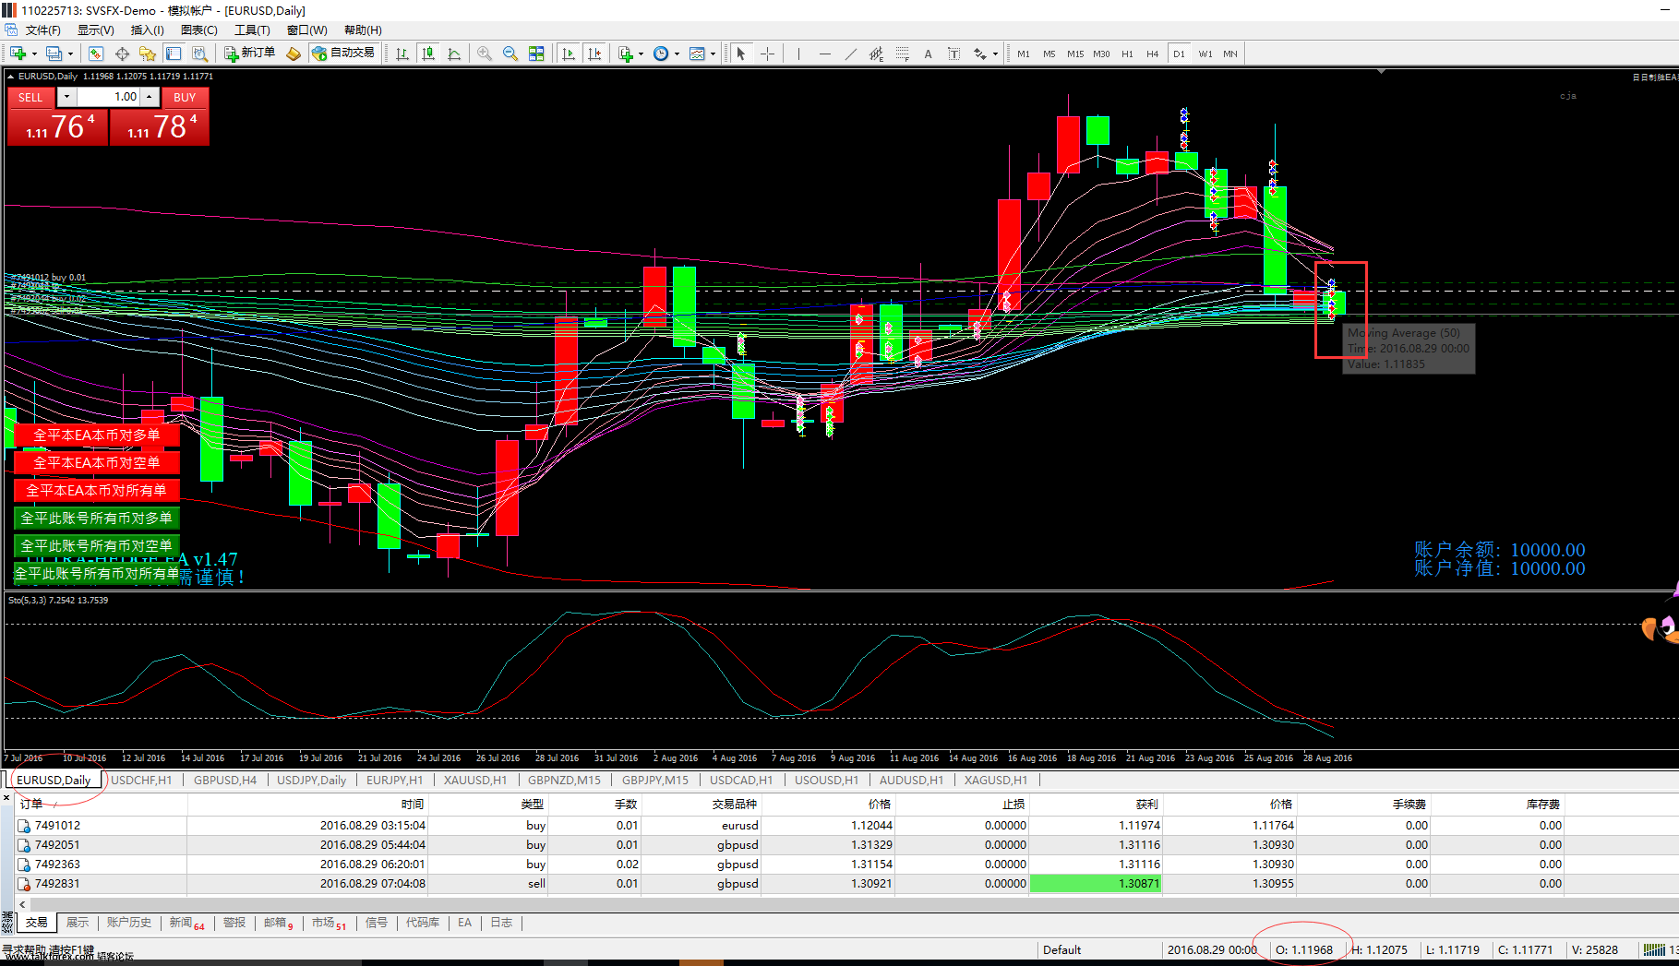1679x966 pixels.
Task: Select the cursor arrow tool
Action: click(741, 54)
